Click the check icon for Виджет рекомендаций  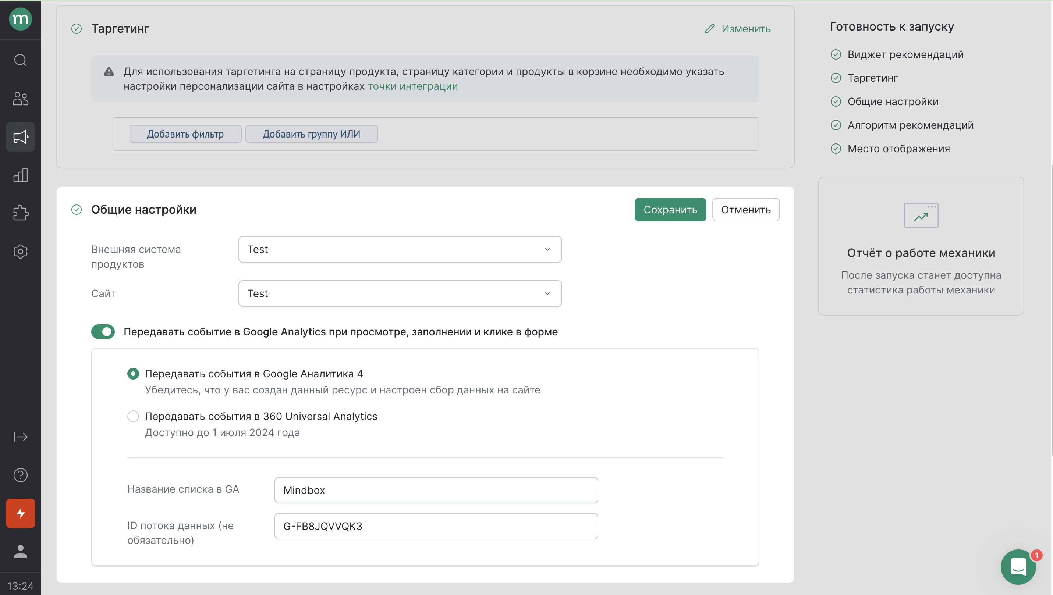[836, 54]
